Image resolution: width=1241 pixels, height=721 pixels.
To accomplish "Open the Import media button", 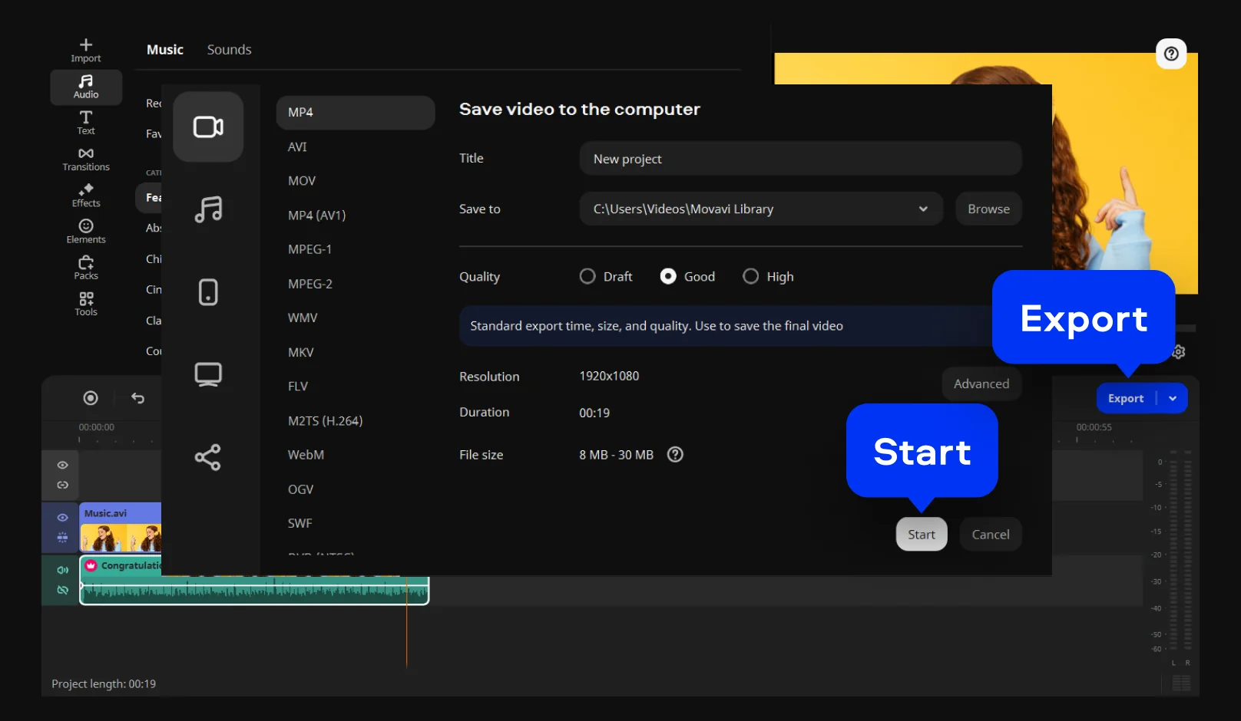I will point(86,50).
